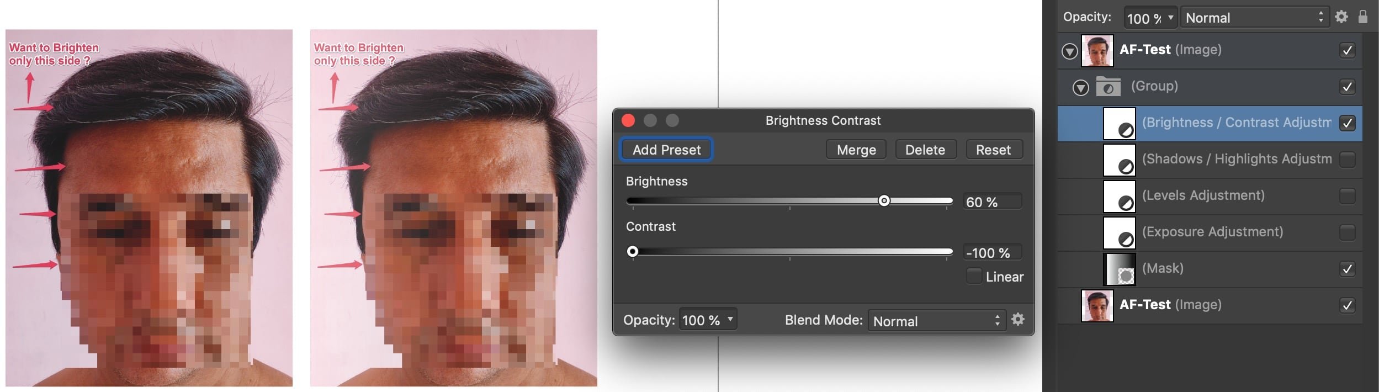The width and height of the screenshot is (1379, 392).
Task: Click the Mask layer gradient thumbnail
Action: click(1119, 269)
